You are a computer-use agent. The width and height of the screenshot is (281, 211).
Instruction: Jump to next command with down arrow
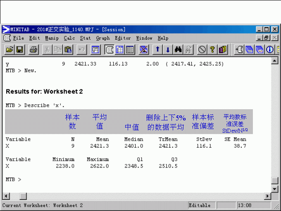(x=168, y=50)
